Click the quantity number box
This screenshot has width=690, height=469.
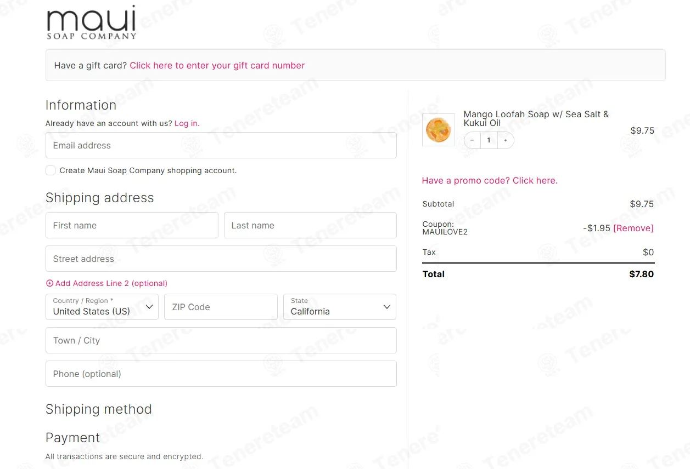pyautogui.click(x=489, y=140)
